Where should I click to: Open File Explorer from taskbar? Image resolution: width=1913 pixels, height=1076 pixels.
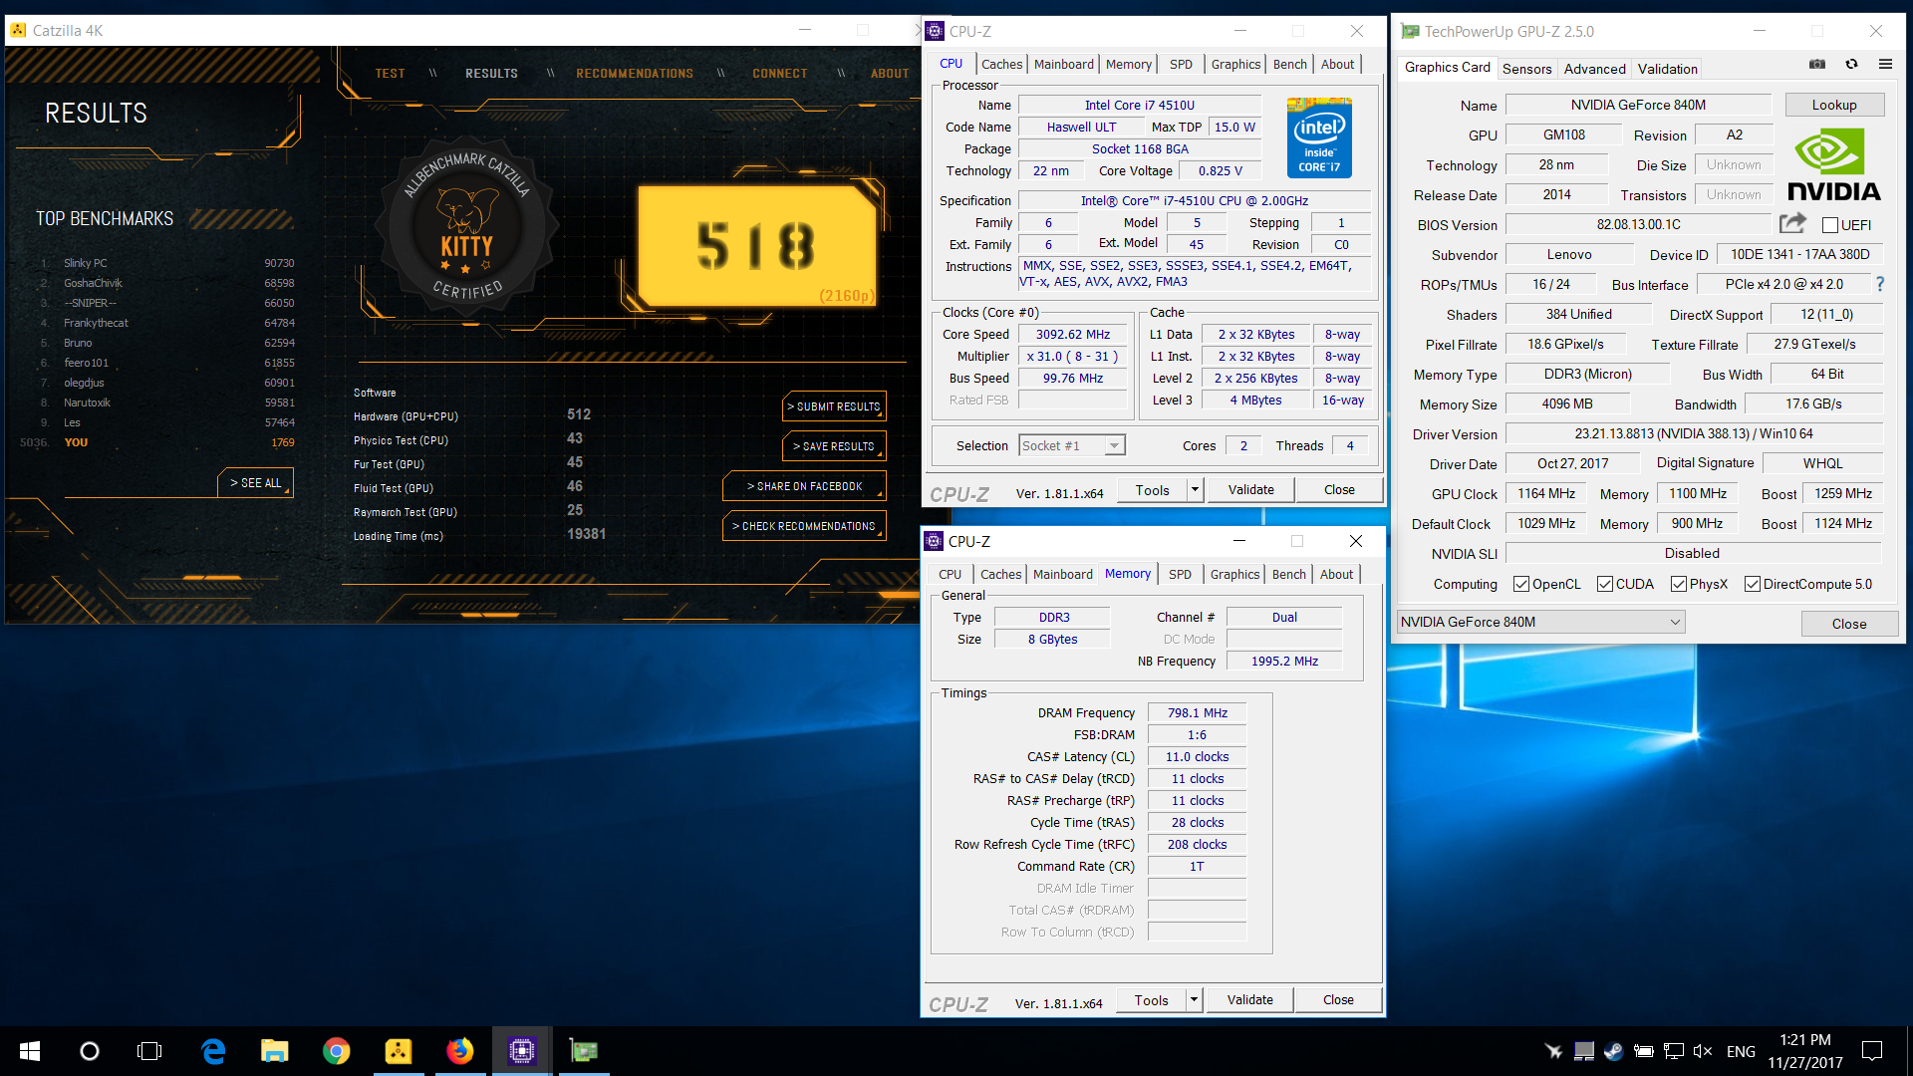tap(275, 1051)
